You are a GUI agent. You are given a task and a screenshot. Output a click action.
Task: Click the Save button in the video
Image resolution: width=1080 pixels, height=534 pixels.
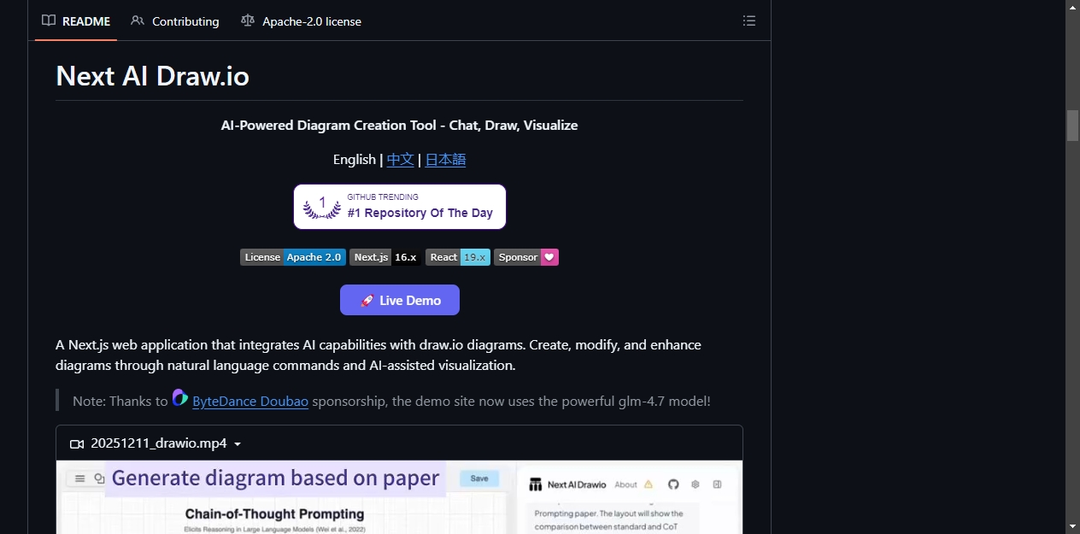pos(479,478)
